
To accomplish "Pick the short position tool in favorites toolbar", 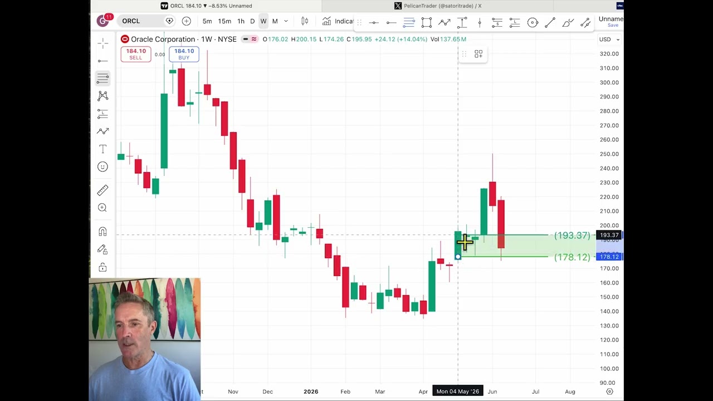I will pos(497,23).
